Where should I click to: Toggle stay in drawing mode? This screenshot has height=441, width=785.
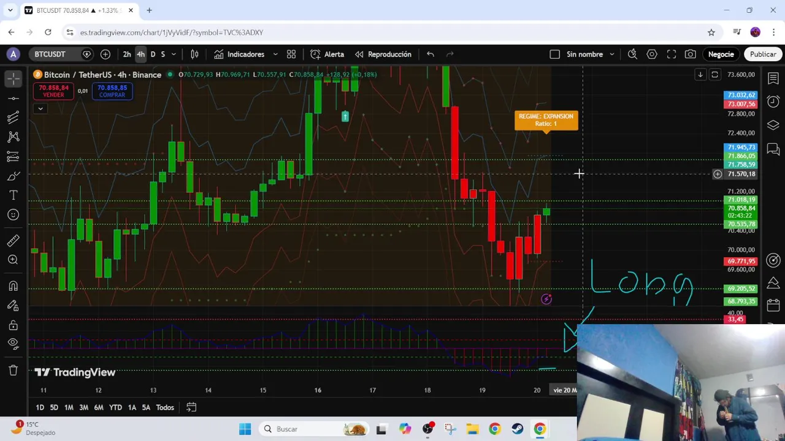click(13, 306)
